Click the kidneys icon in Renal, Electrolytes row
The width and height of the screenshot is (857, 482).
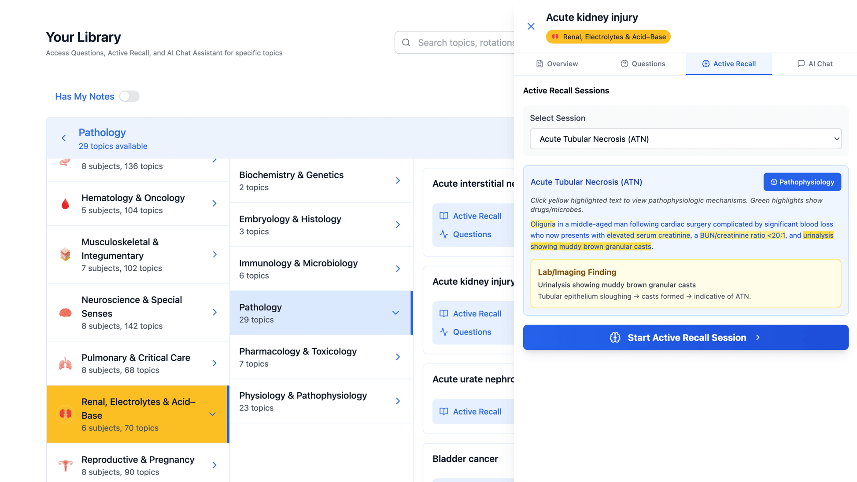(65, 414)
